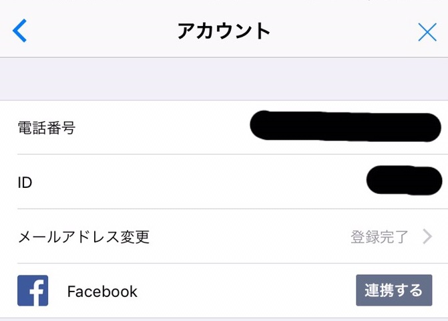Close the account screen with the X icon
The image size is (448, 321).
pyautogui.click(x=427, y=32)
